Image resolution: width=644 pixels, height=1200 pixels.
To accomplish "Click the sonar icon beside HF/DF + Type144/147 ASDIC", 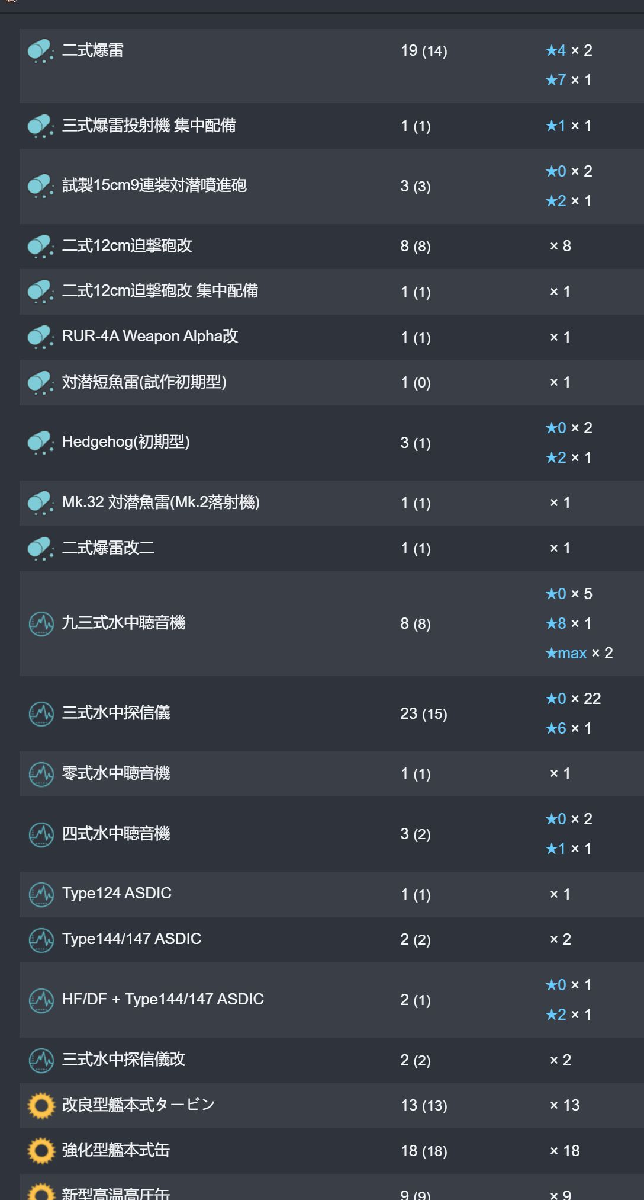I will [41, 1000].
